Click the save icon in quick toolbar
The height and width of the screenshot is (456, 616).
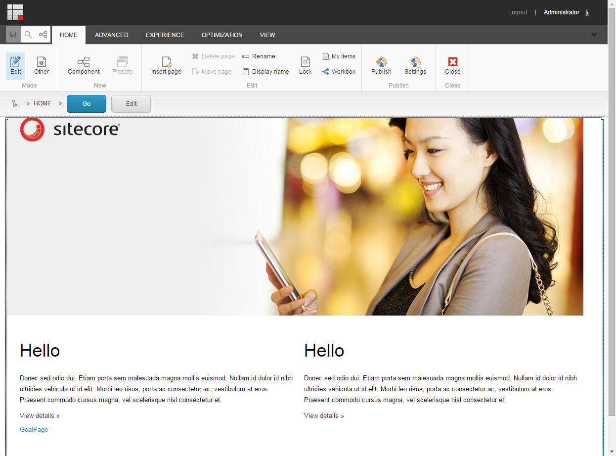tap(13, 35)
